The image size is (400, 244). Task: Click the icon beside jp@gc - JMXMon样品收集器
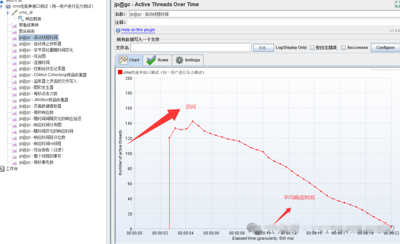(15, 100)
